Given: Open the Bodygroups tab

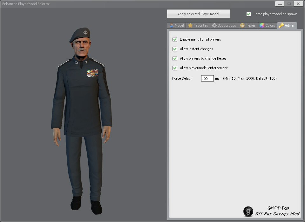Looking at the screenshot, I should tap(224, 25).
